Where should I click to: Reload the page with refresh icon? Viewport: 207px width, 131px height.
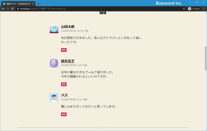pos(12,9)
